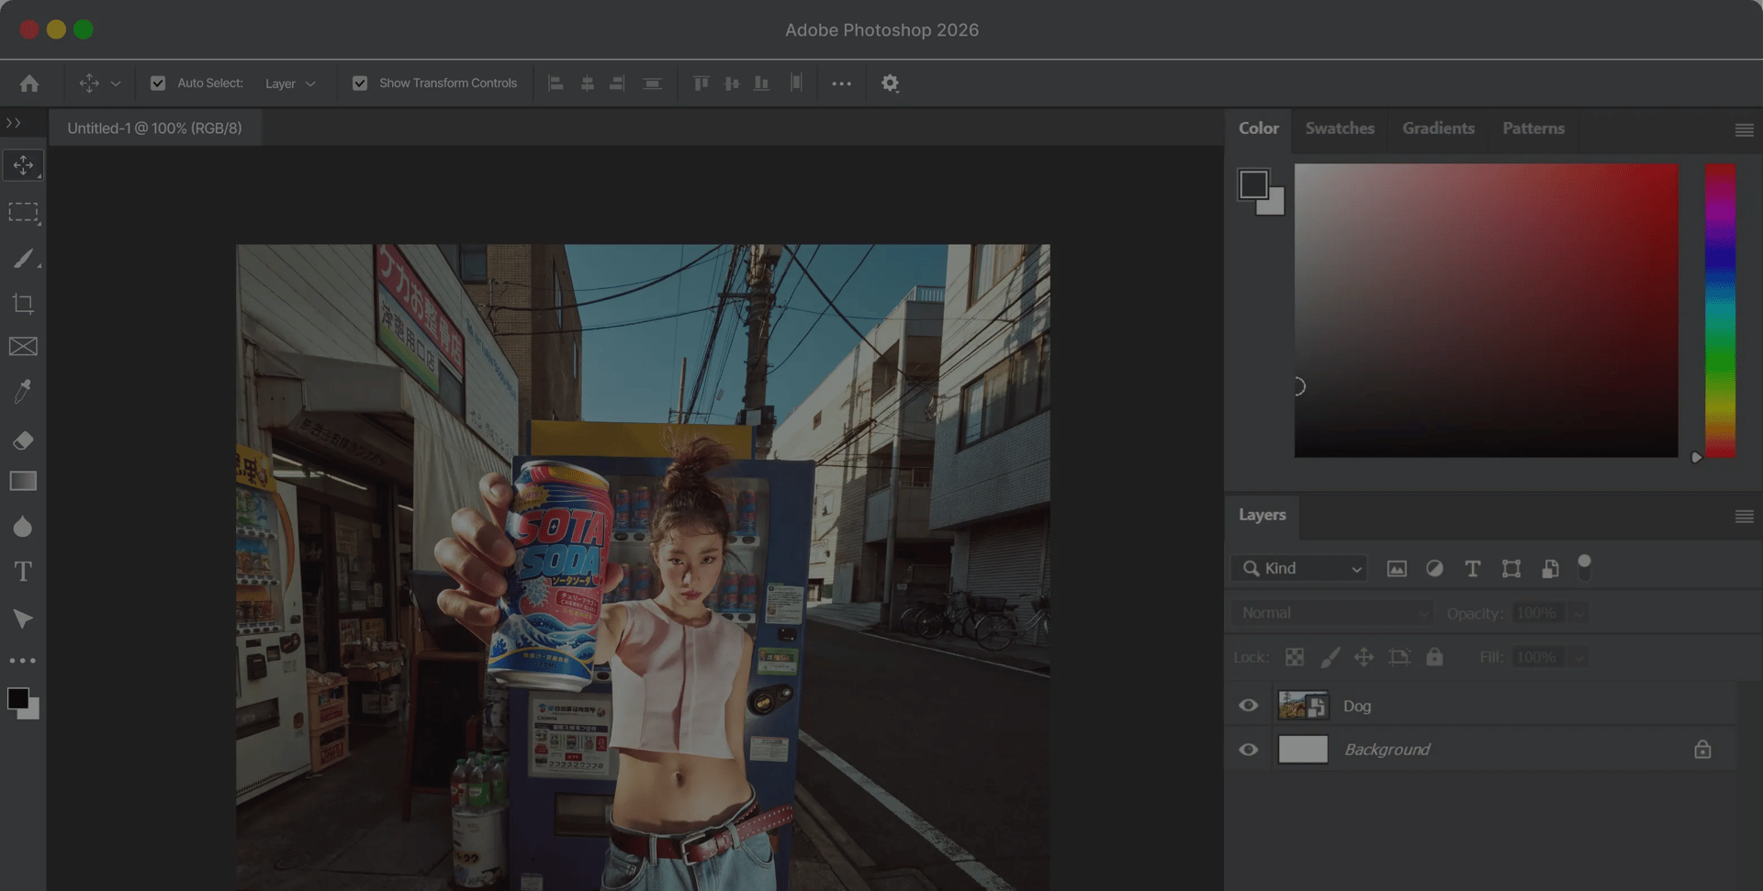
Task: Toggle layer filtering switch on or off
Action: [1584, 568]
